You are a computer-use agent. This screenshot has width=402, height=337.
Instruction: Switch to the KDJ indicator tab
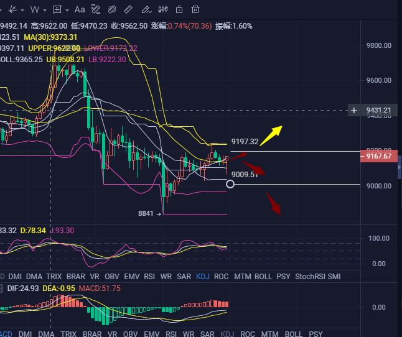203,276
